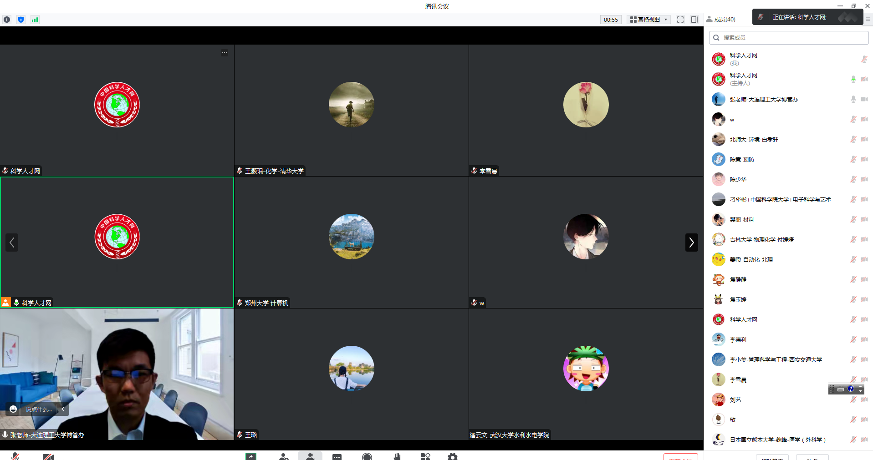873x460 pixels.
Task: Click the blue help icon on floating bar
Action: (851, 389)
